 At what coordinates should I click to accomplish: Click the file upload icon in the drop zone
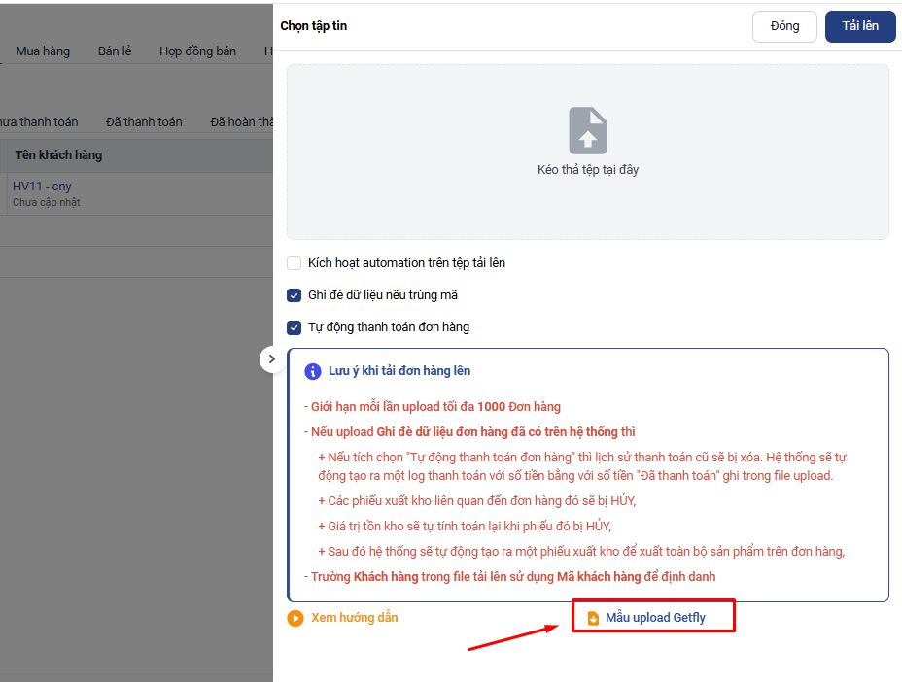(x=587, y=131)
